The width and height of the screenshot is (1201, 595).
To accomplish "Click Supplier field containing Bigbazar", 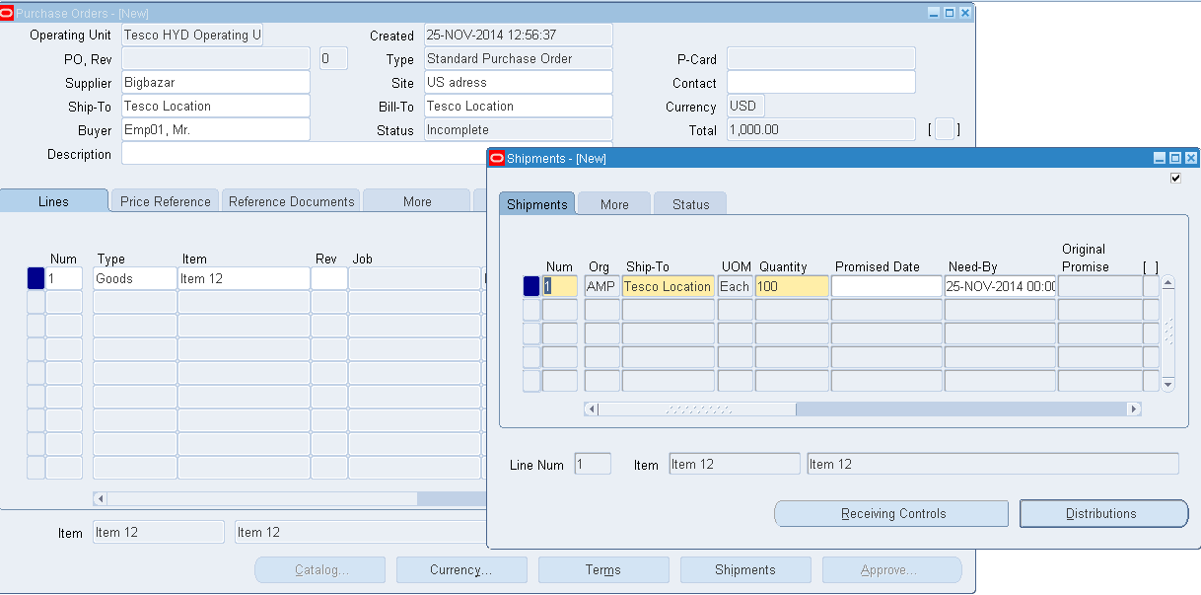I will click(216, 82).
